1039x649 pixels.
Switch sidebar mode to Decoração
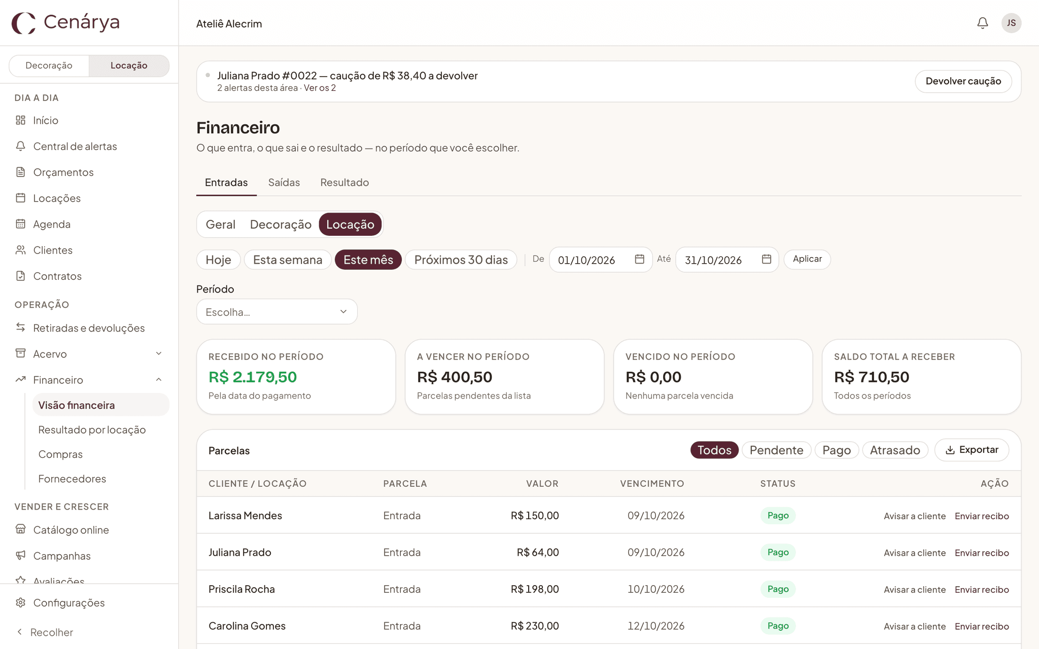pos(49,65)
